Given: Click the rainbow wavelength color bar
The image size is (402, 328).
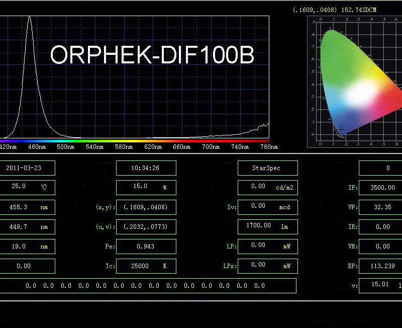Looking at the screenshot, I should tap(135, 141).
